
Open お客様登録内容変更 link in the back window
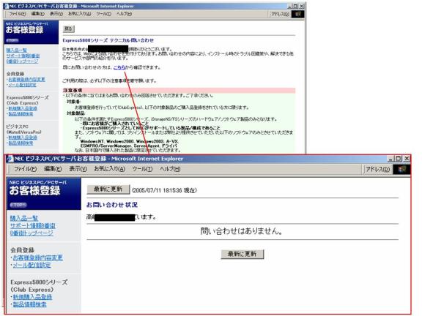26,79
